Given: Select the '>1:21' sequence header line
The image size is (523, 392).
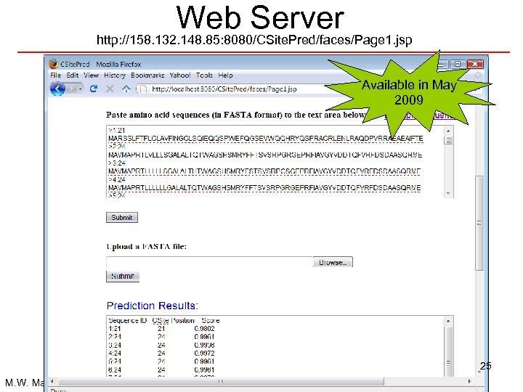Looking at the screenshot, I should [117, 131].
